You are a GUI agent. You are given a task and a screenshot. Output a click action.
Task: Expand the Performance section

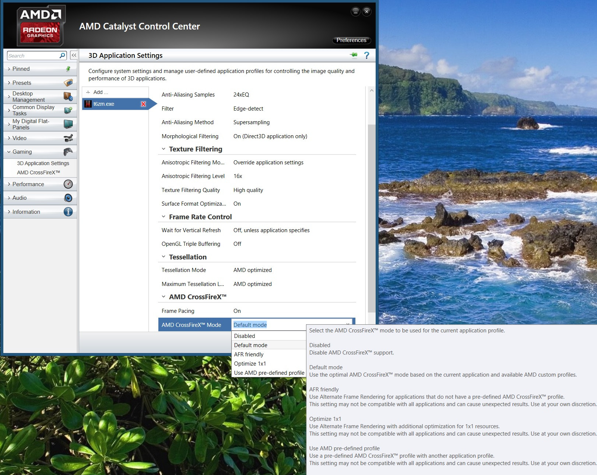click(9, 184)
